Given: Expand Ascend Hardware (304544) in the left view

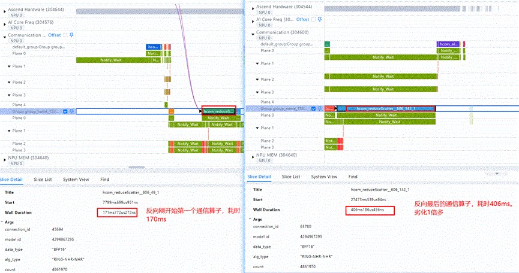Looking at the screenshot, I should click(5, 11).
